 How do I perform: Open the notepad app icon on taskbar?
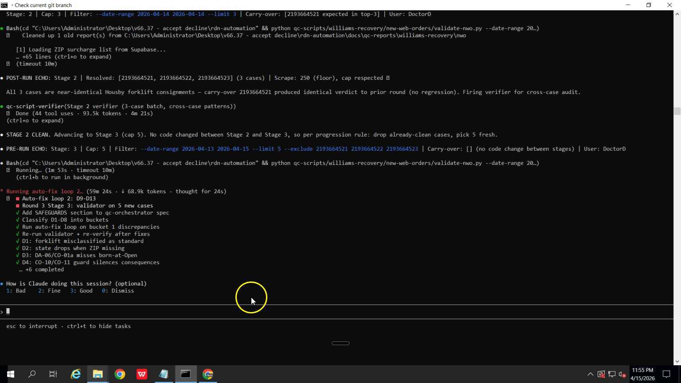coord(164,374)
